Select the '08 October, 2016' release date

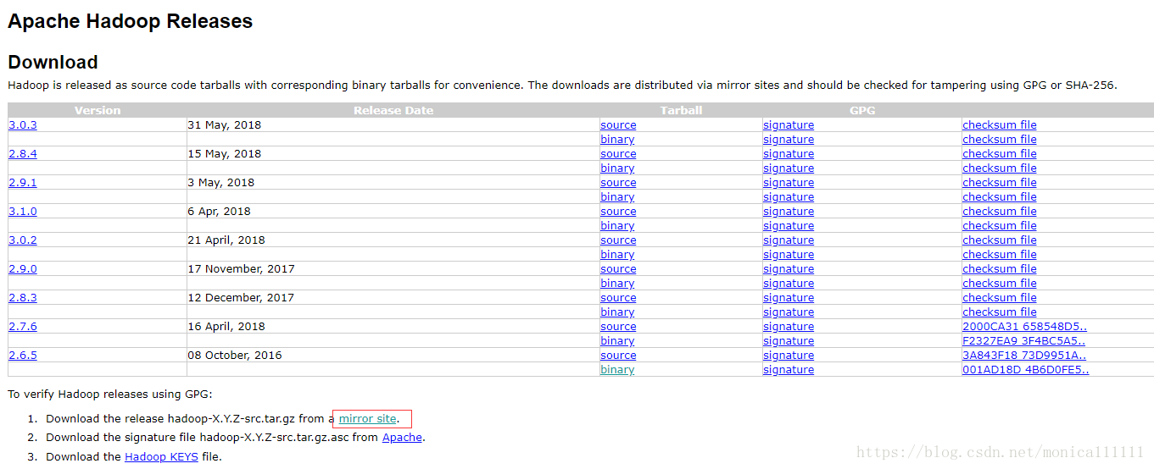(x=235, y=356)
